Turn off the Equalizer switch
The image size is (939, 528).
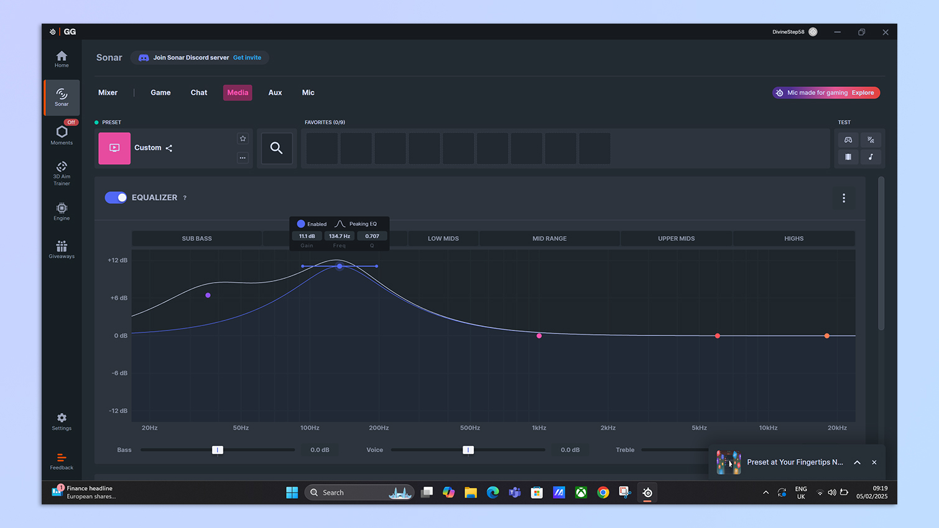116,198
